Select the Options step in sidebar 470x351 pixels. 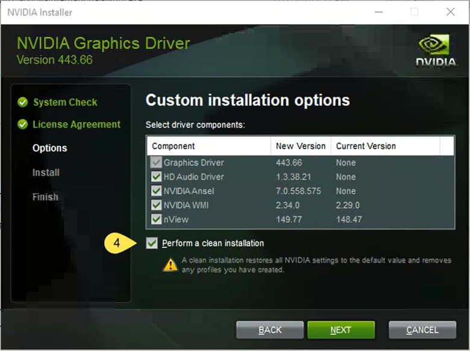tap(49, 148)
